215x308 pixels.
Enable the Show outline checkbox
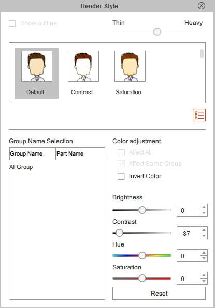coord(12,23)
